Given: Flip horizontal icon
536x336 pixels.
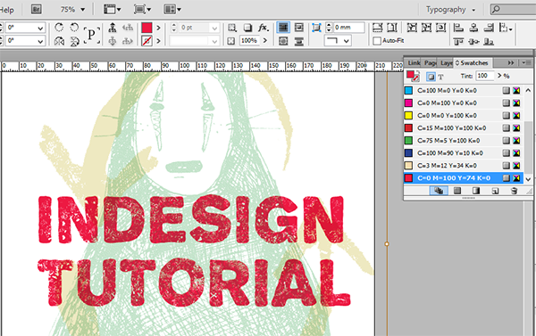Looking at the screenshot, I should click(x=59, y=41).
